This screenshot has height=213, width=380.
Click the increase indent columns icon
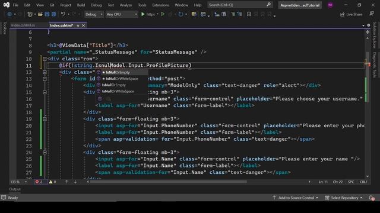tap(224, 14)
